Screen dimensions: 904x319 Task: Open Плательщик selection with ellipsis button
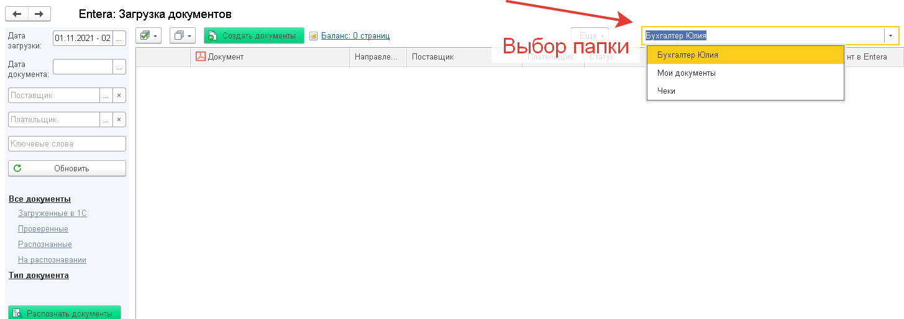(106, 120)
